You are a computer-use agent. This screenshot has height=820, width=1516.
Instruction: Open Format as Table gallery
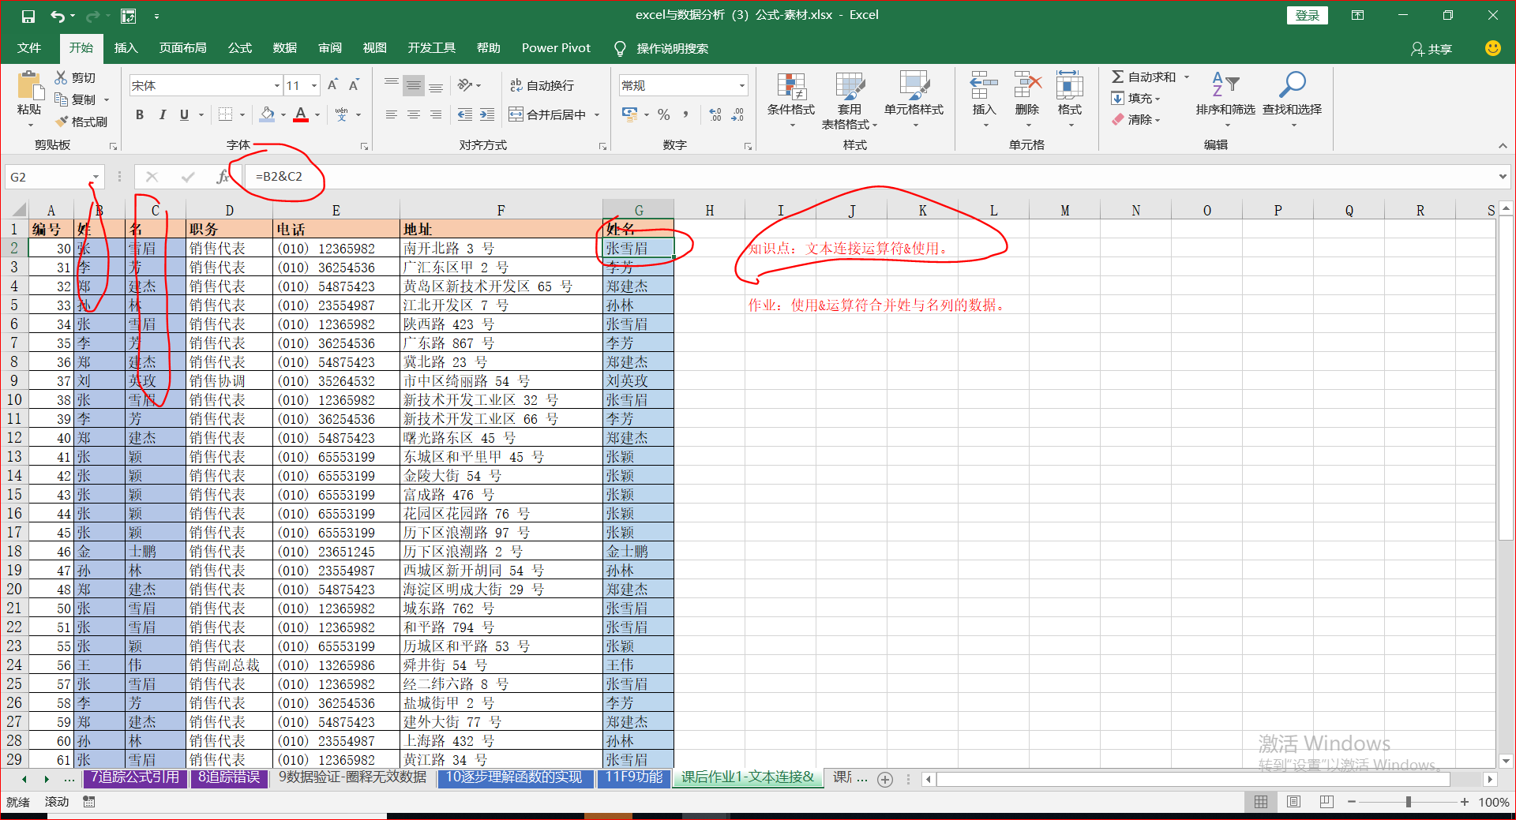[850, 100]
